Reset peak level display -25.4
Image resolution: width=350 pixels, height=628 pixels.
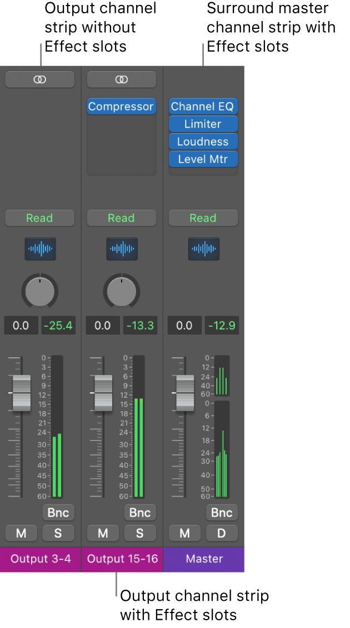click(58, 325)
